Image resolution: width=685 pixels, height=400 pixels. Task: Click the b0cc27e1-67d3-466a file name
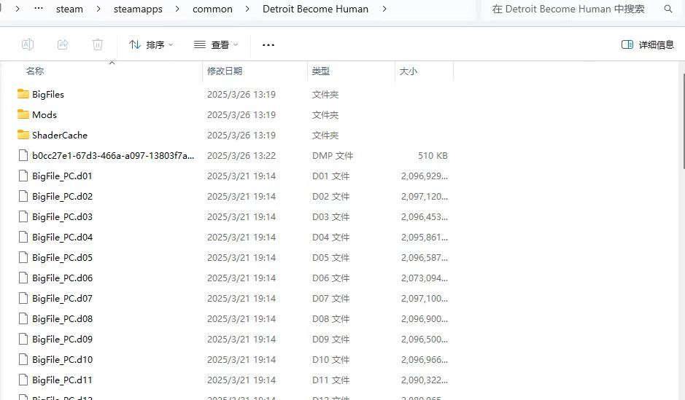113,156
